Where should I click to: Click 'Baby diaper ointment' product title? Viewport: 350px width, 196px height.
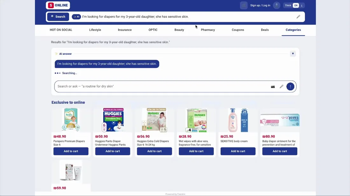point(279,143)
